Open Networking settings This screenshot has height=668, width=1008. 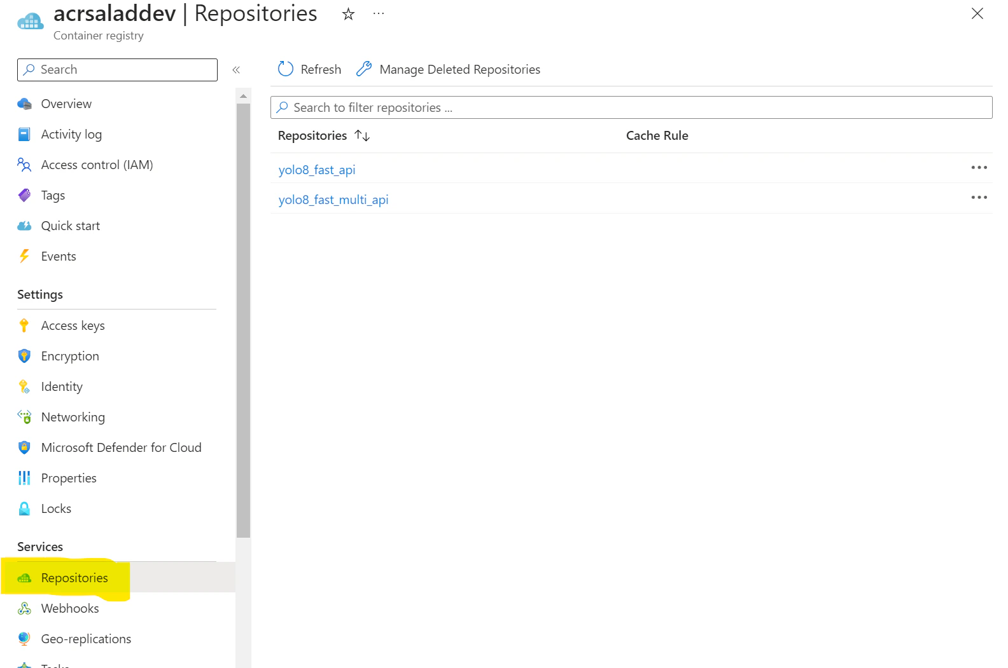pyautogui.click(x=73, y=417)
